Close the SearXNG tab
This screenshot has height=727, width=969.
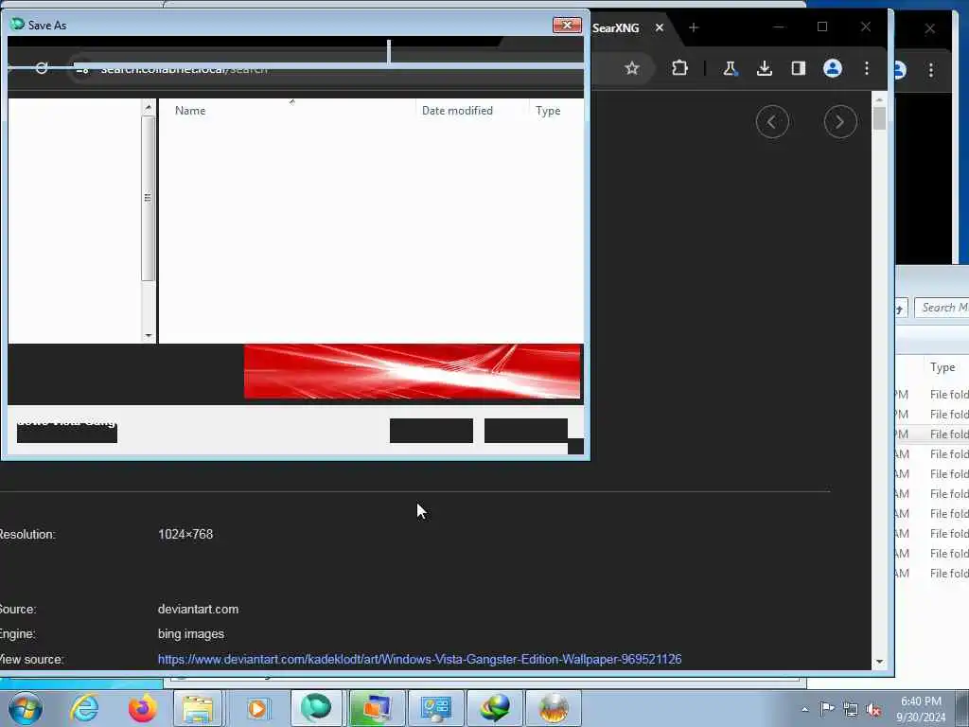(x=660, y=27)
